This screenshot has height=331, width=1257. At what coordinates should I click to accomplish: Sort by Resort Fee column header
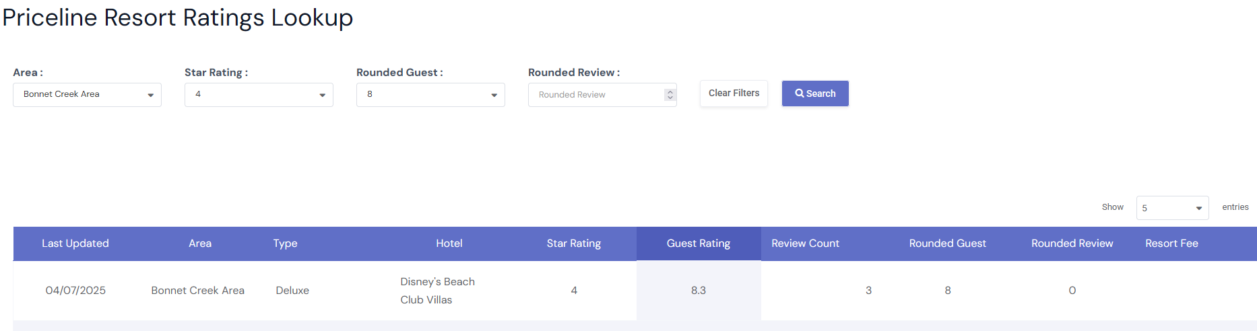coord(1172,244)
